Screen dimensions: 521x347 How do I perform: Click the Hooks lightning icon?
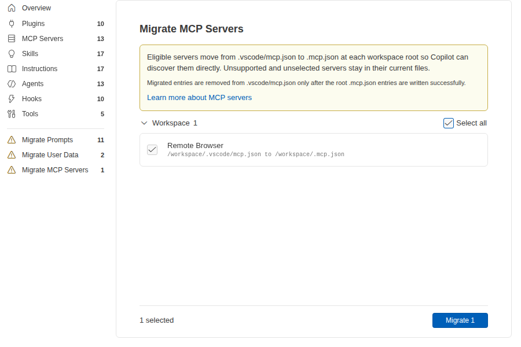[12, 99]
